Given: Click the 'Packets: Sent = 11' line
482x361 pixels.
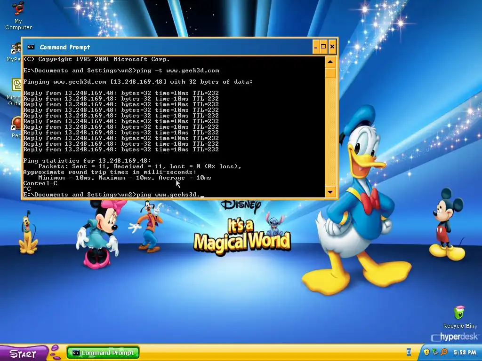Looking at the screenshot, I should tap(140, 166).
